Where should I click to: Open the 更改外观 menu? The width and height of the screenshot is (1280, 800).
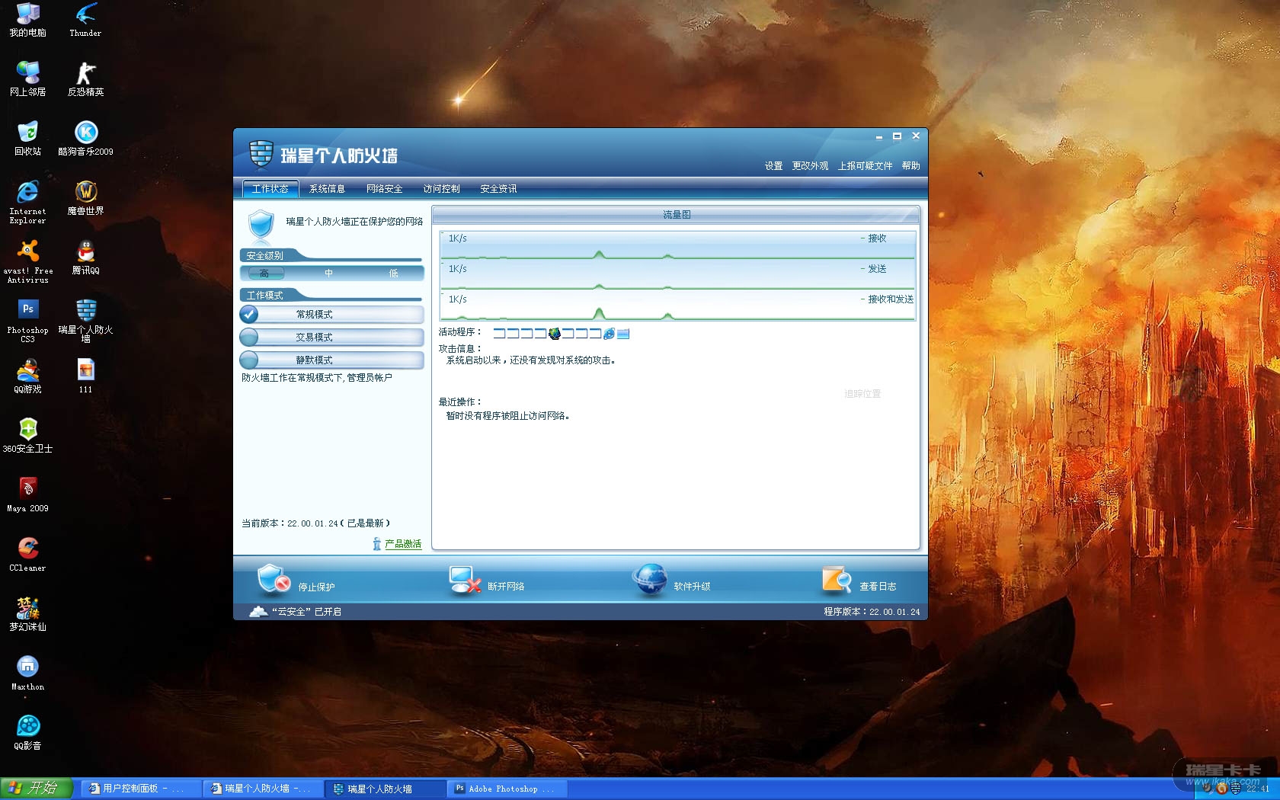[x=810, y=166]
